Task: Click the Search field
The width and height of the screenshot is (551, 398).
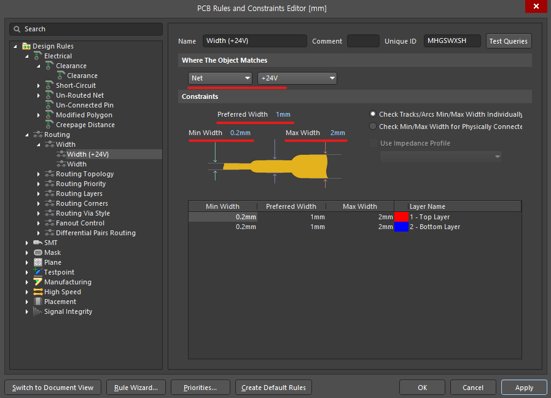Action: point(86,29)
